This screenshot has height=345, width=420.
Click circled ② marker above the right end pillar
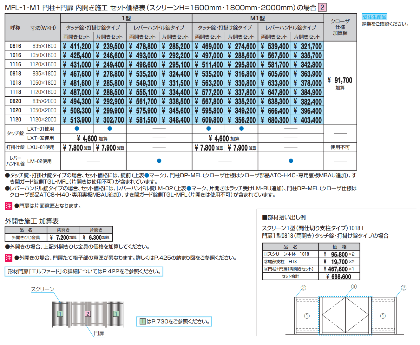(404, 288)
